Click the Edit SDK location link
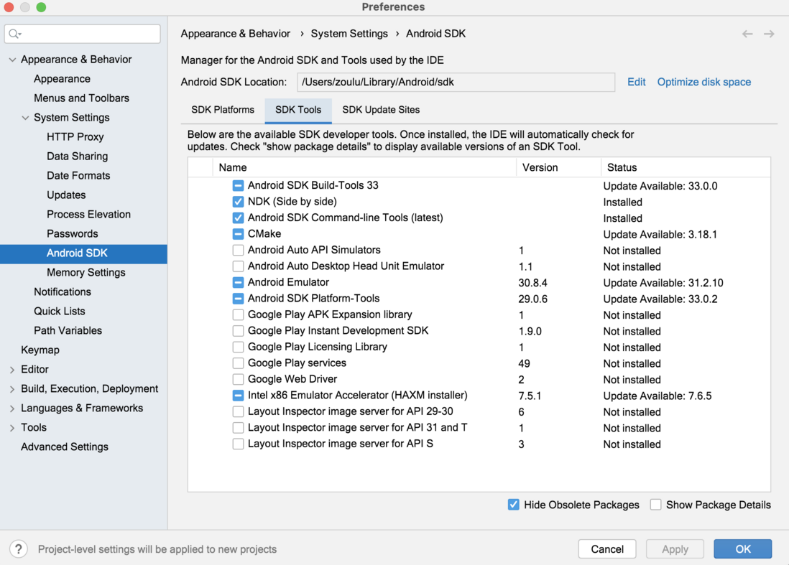The width and height of the screenshot is (789, 565). tap(636, 82)
